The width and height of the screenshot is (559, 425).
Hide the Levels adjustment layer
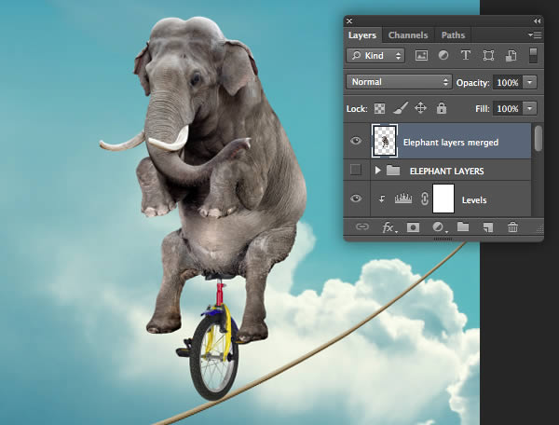click(x=356, y=199)
